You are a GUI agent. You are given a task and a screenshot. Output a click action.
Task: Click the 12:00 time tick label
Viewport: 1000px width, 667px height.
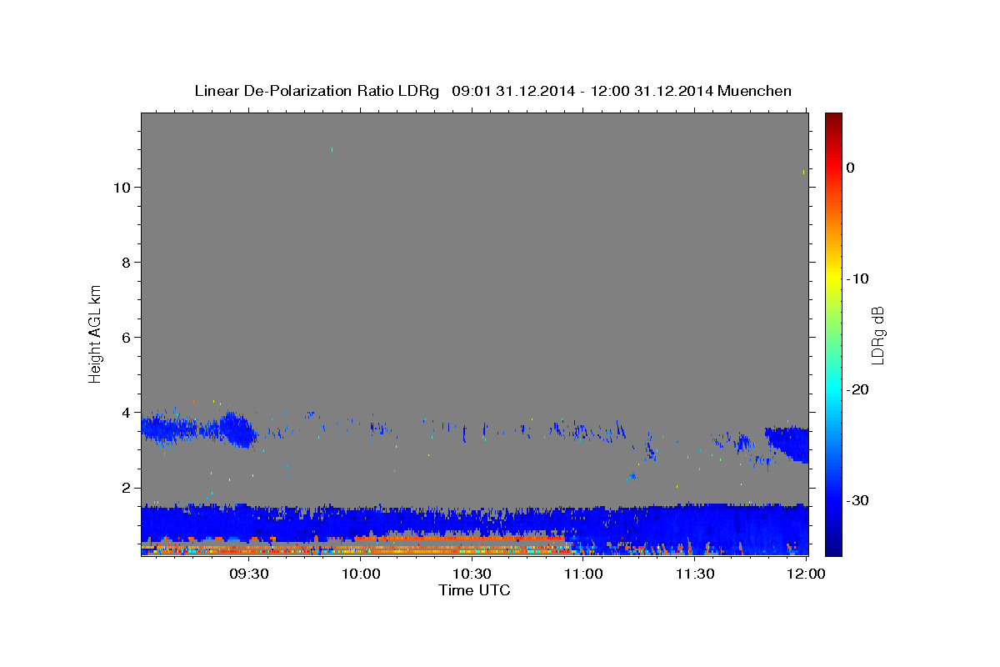click(806, 574)
